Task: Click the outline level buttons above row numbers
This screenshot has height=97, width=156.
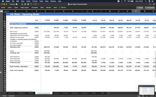Action: [x=2, y=11]
